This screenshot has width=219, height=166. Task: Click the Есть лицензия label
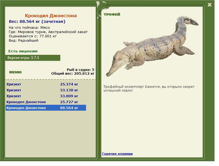click(x=23, y=51)
